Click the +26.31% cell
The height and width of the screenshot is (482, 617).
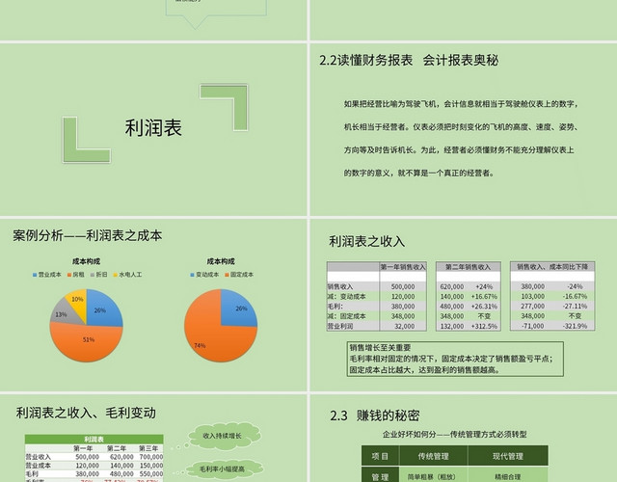coord(484,307)
